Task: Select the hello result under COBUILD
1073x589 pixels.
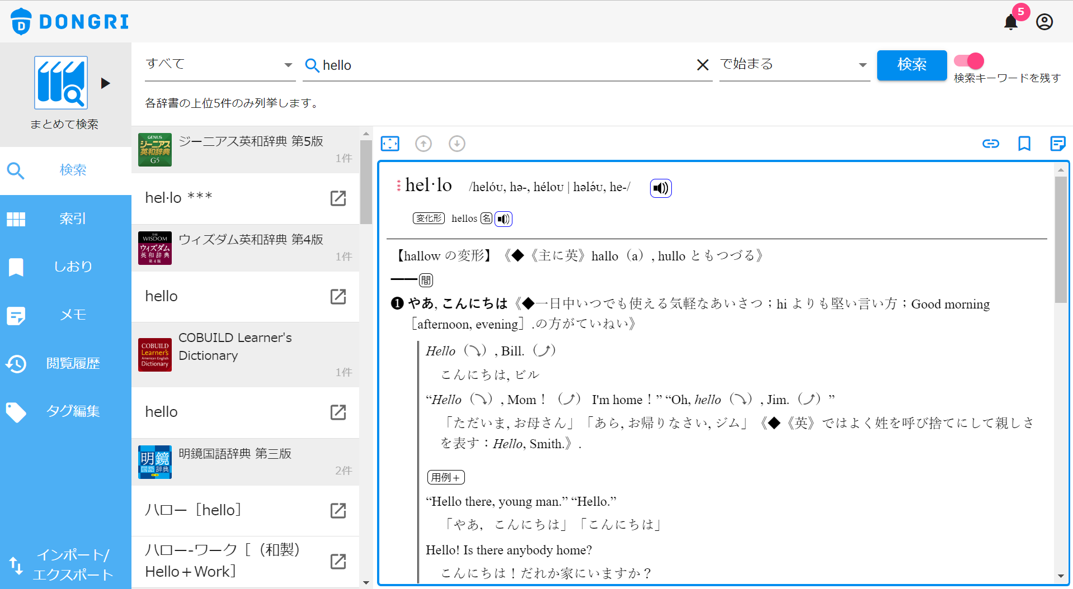Action: 245,412
